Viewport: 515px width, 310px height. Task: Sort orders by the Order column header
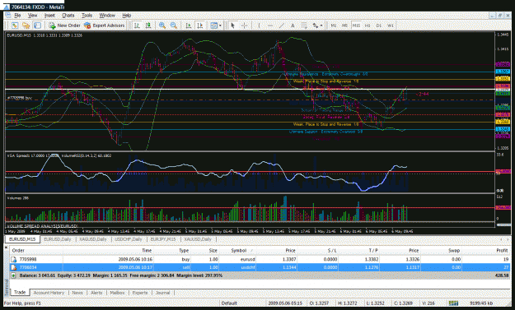(18, 250)
